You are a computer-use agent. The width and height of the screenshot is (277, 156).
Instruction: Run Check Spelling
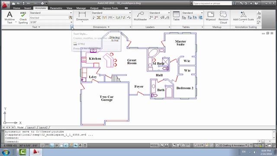click(23, 17)
